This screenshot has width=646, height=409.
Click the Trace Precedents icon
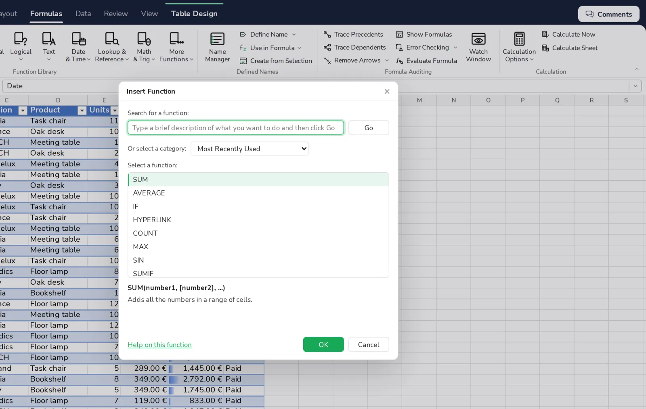tap(327, 35)
